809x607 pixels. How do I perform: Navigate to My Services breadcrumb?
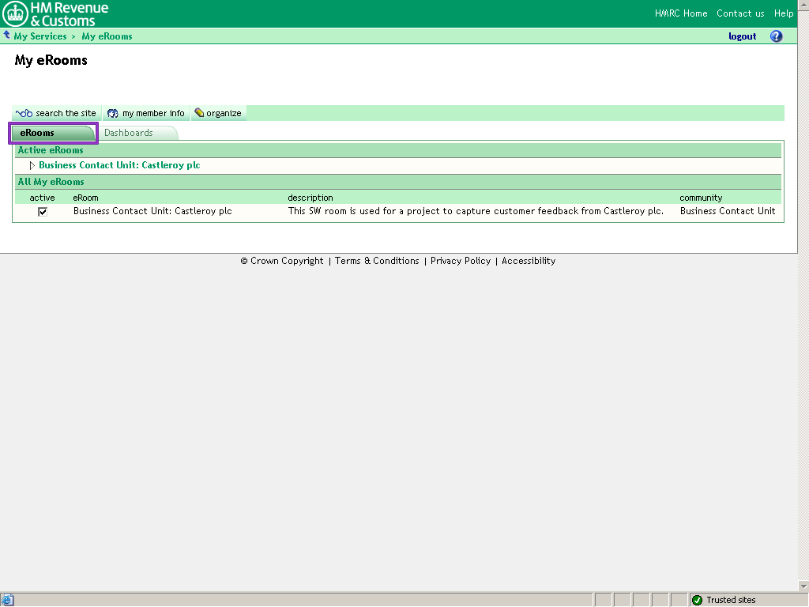[40, 36]
